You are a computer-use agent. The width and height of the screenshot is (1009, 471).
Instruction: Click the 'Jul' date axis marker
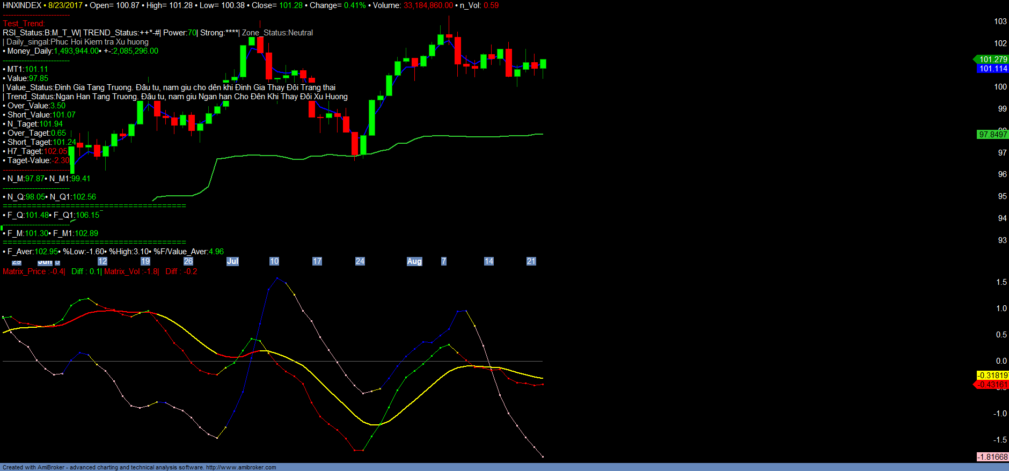[x=232, y=261]
